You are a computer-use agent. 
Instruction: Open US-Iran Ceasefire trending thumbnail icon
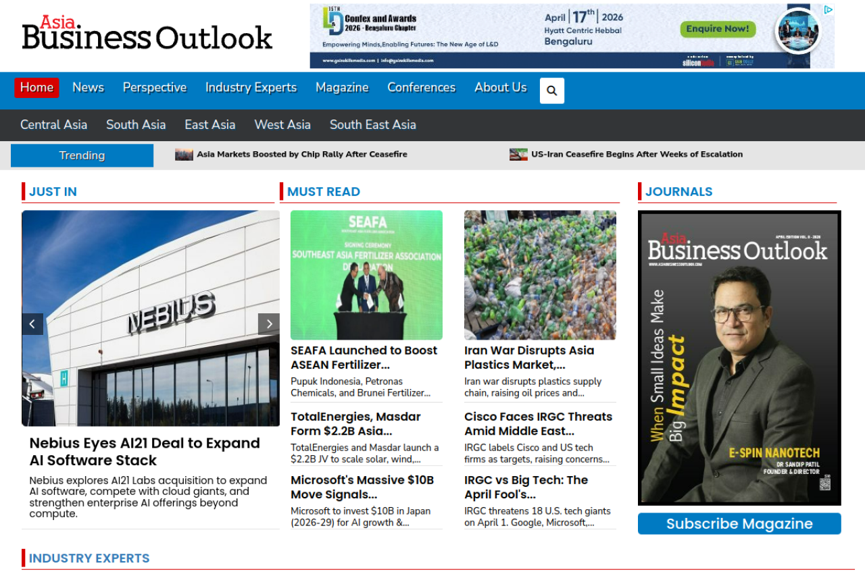518,155
